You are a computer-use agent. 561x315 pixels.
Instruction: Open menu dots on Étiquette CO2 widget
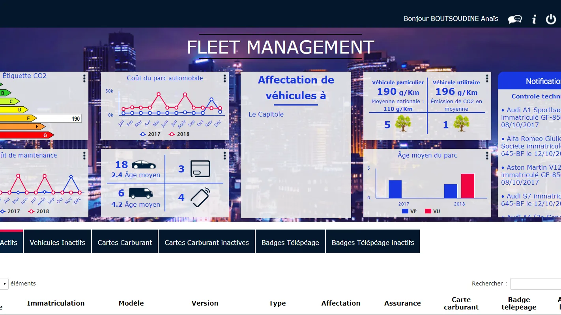[x=84, y=78]
